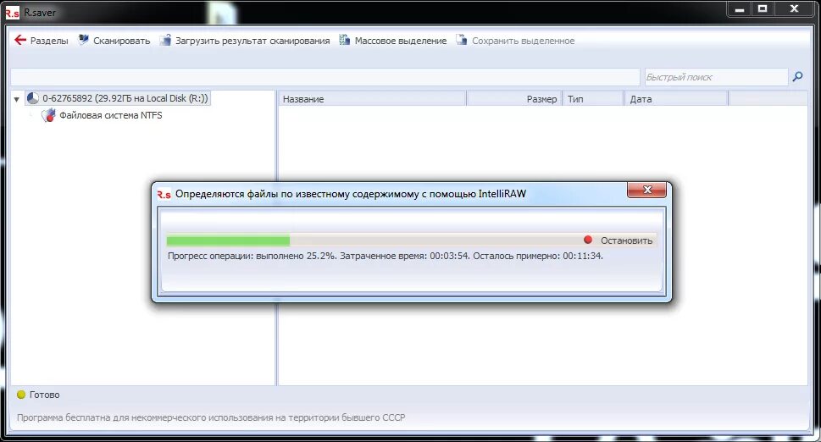
Task: Start scanning with Сканировать label
Action: (x=121, y=41)
